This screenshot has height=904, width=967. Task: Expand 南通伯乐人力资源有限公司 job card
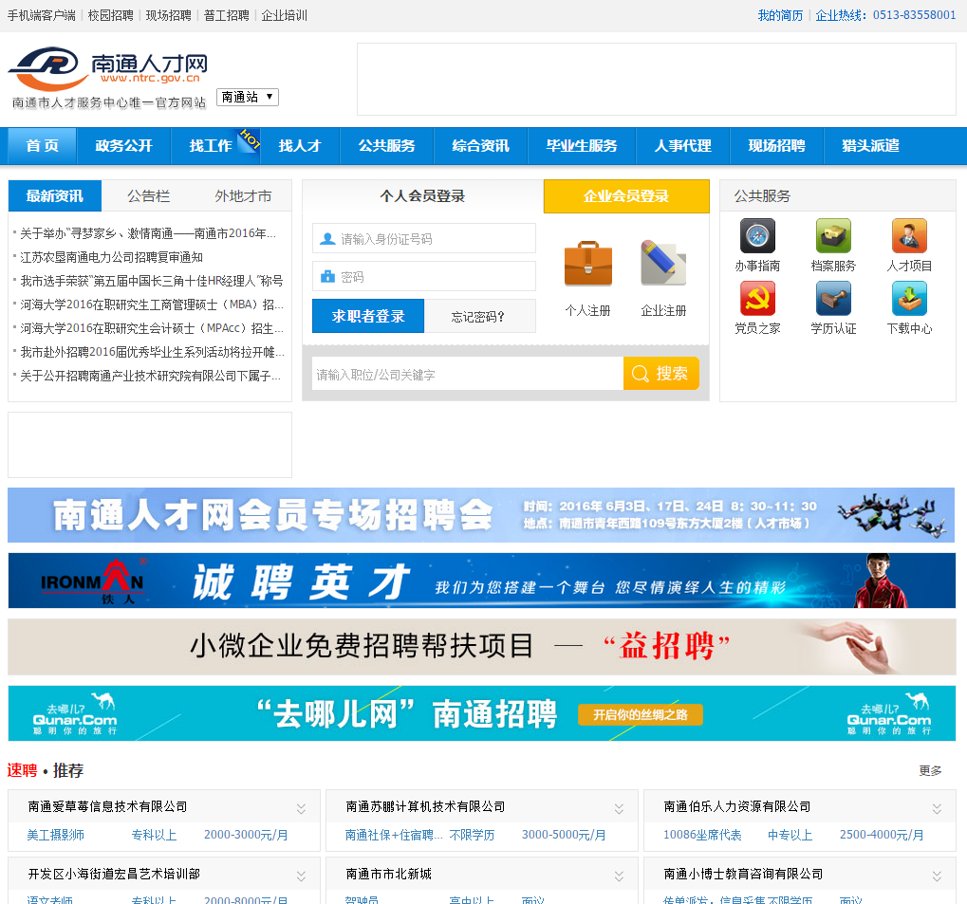point(937,808)
